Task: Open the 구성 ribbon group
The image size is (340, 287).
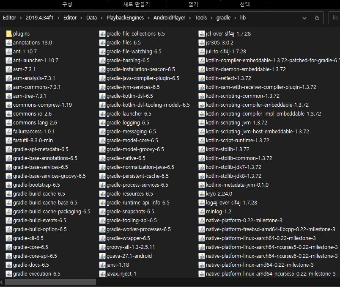Action: pyautogui.click(x=67, y=4)
